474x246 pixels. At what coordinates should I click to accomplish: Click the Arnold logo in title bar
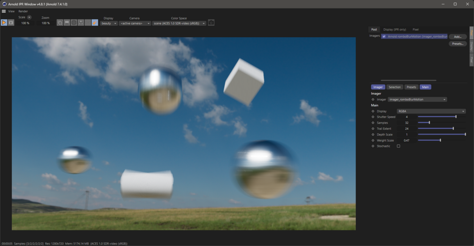4,4
